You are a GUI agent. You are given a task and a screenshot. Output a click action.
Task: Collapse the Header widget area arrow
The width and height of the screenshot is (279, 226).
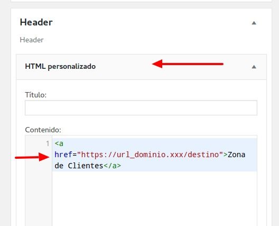[x=254, y=23]
